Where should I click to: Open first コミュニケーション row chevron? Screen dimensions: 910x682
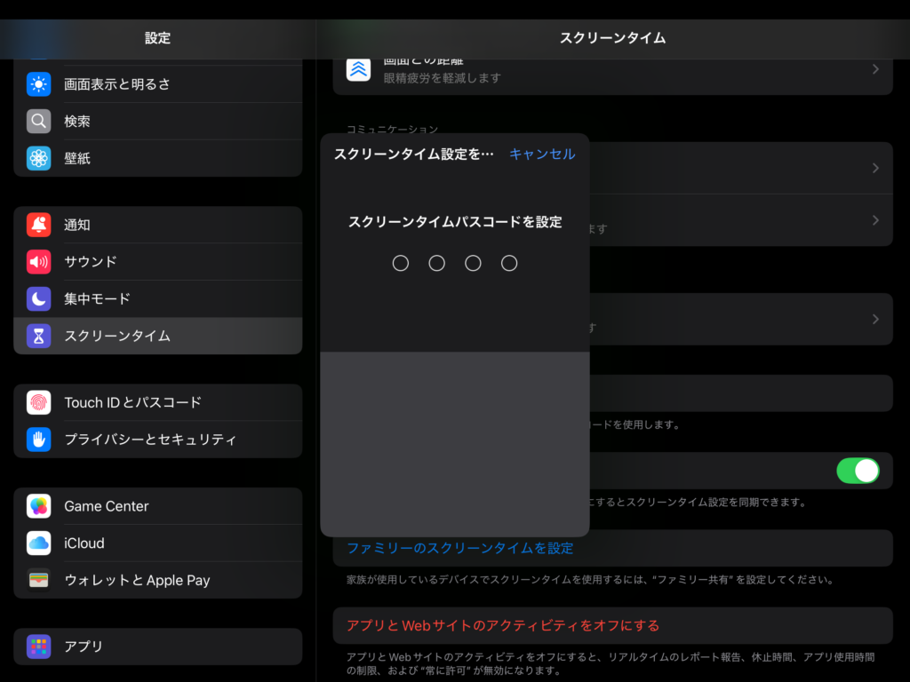point(875,168)
